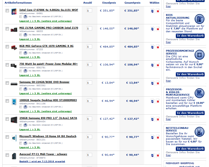Open 750 Watt be quiet! Power Zone link
Screen dimensions: 209x167
tap(48, 64)
